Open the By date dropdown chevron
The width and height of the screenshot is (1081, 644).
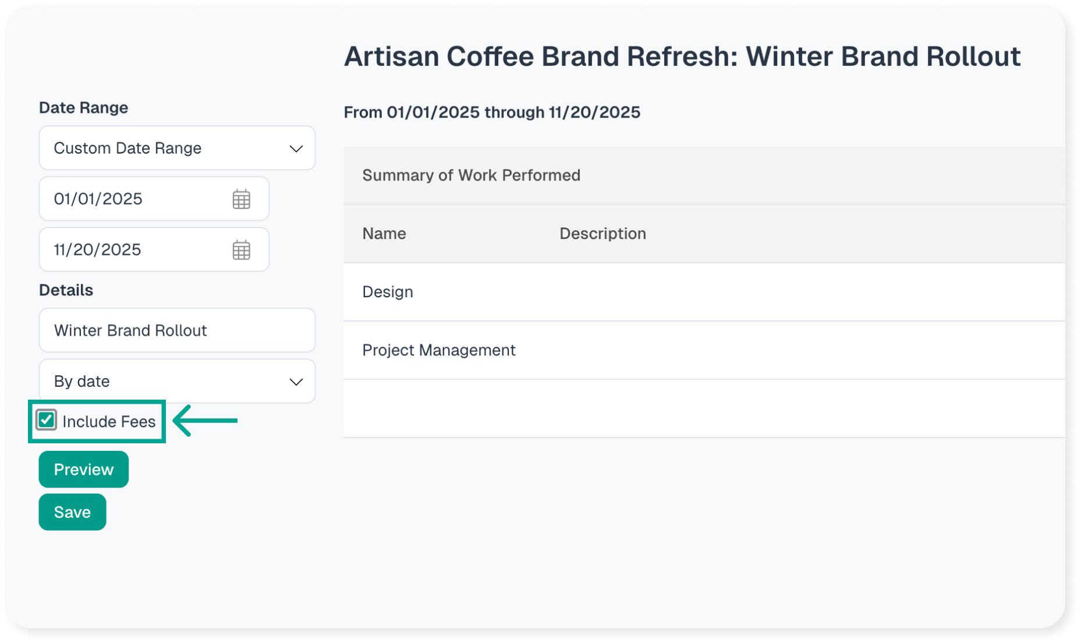[x=296, y=382]
